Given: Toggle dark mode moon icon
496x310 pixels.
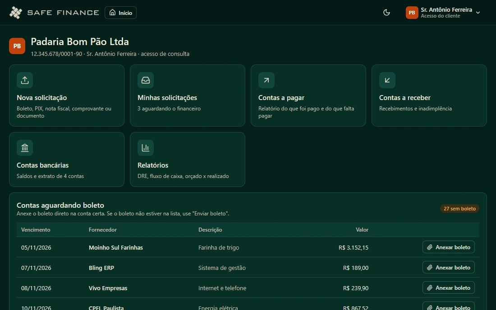Looking at the screenshot, I should point(386,13).
